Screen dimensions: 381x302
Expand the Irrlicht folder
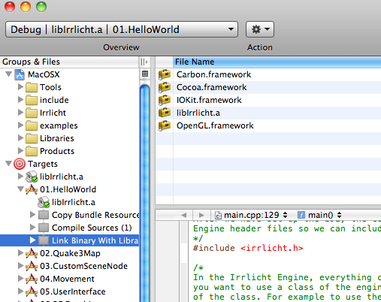[20, 113]
